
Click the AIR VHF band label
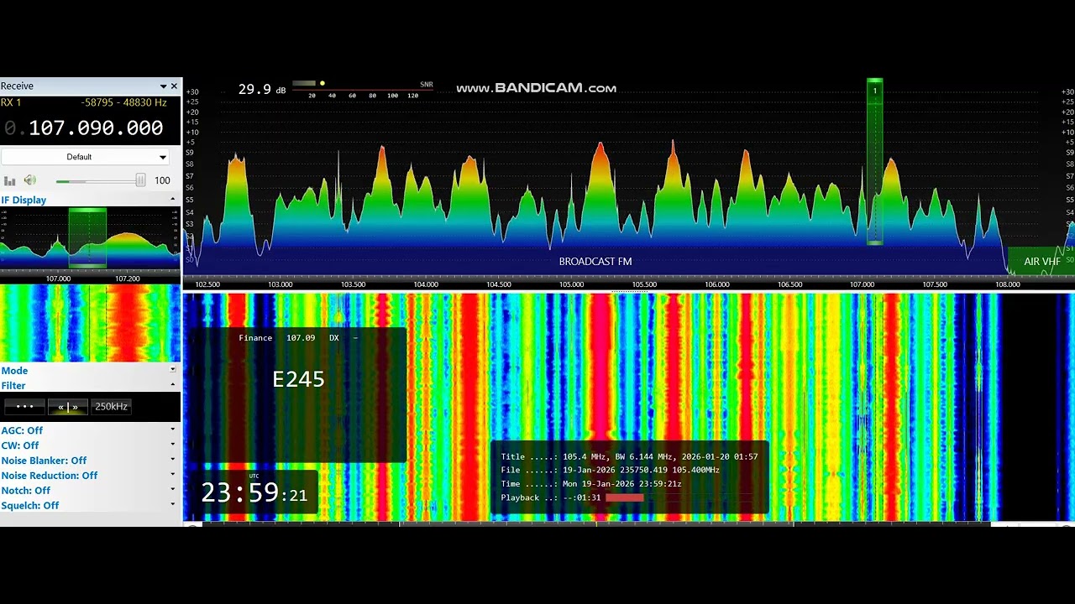pyautogui.click(x=1041, y=262)
